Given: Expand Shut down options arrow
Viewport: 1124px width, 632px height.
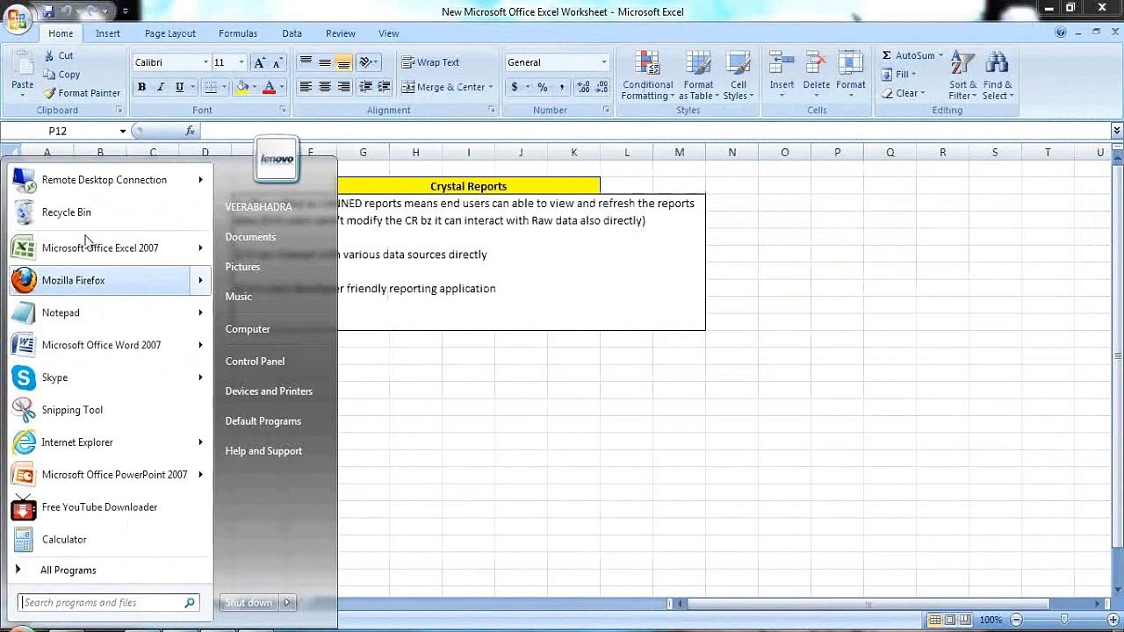Looking at the screenshot, I should point(287,602).
